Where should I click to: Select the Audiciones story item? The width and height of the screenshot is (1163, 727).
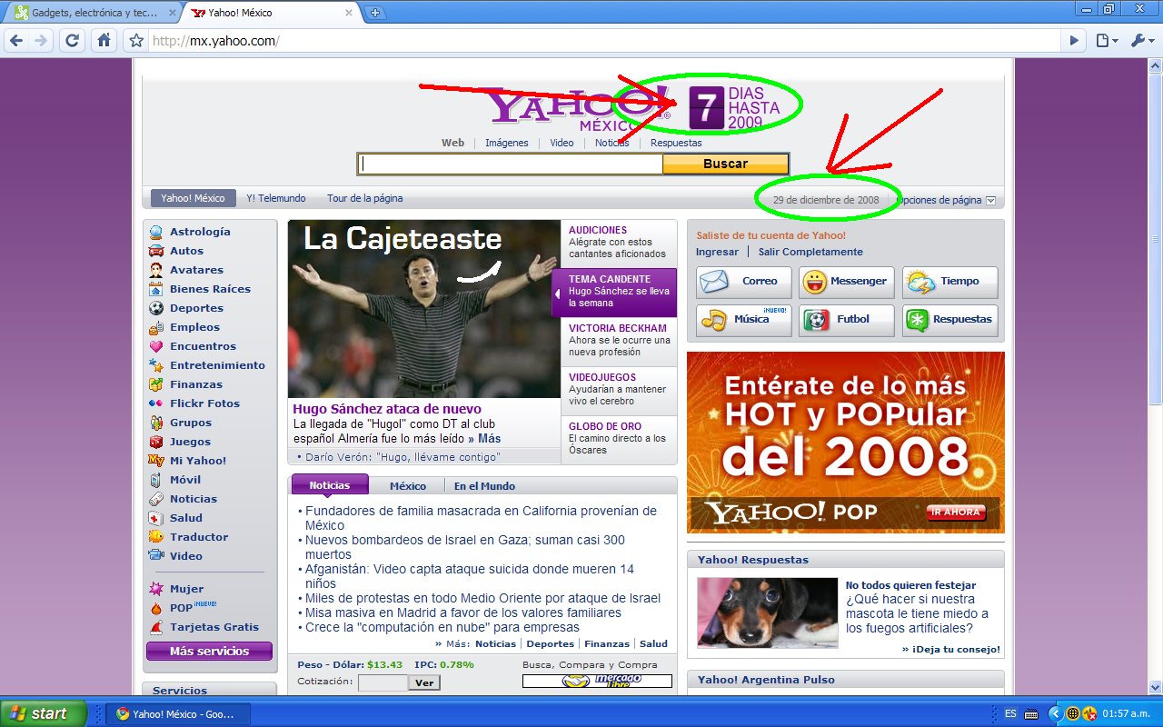[x=619, y=242]
